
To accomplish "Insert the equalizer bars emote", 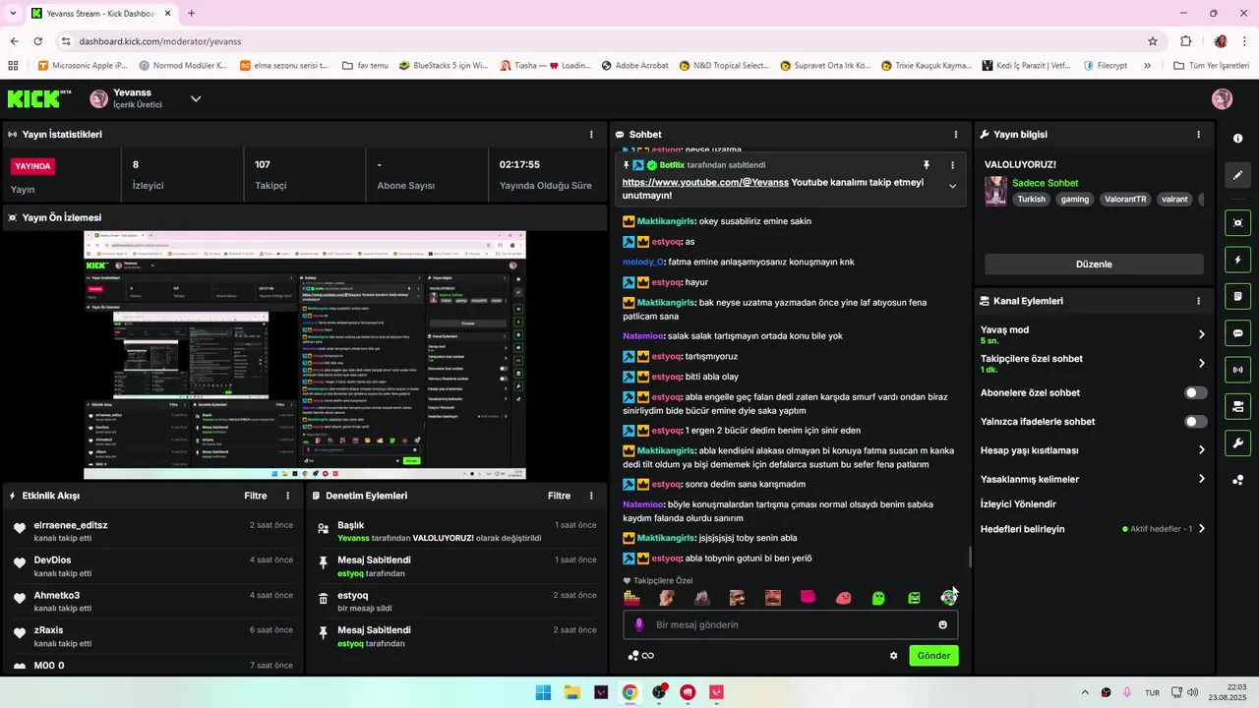I will (x=631, y=598).
